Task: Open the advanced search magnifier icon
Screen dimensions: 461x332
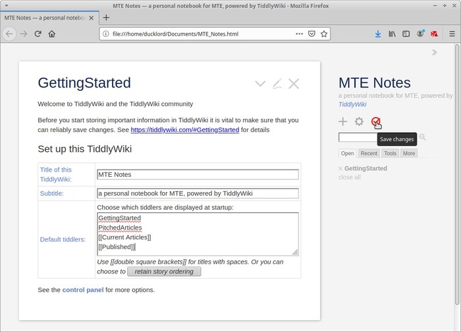Action: [423, 137]
